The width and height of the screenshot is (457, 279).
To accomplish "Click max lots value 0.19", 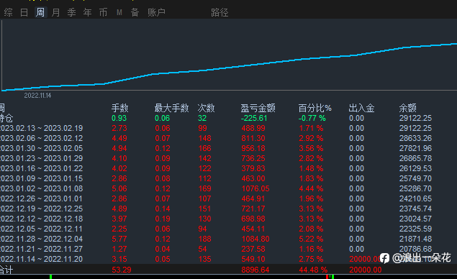I will coord(163,219).
